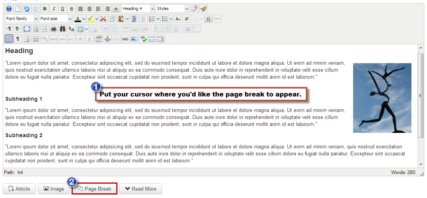
Task: Apply subscript formatting
Action: pos(178,19)
